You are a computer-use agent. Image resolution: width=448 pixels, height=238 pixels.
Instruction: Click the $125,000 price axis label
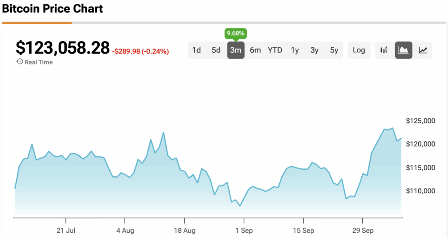coord(420,121)
